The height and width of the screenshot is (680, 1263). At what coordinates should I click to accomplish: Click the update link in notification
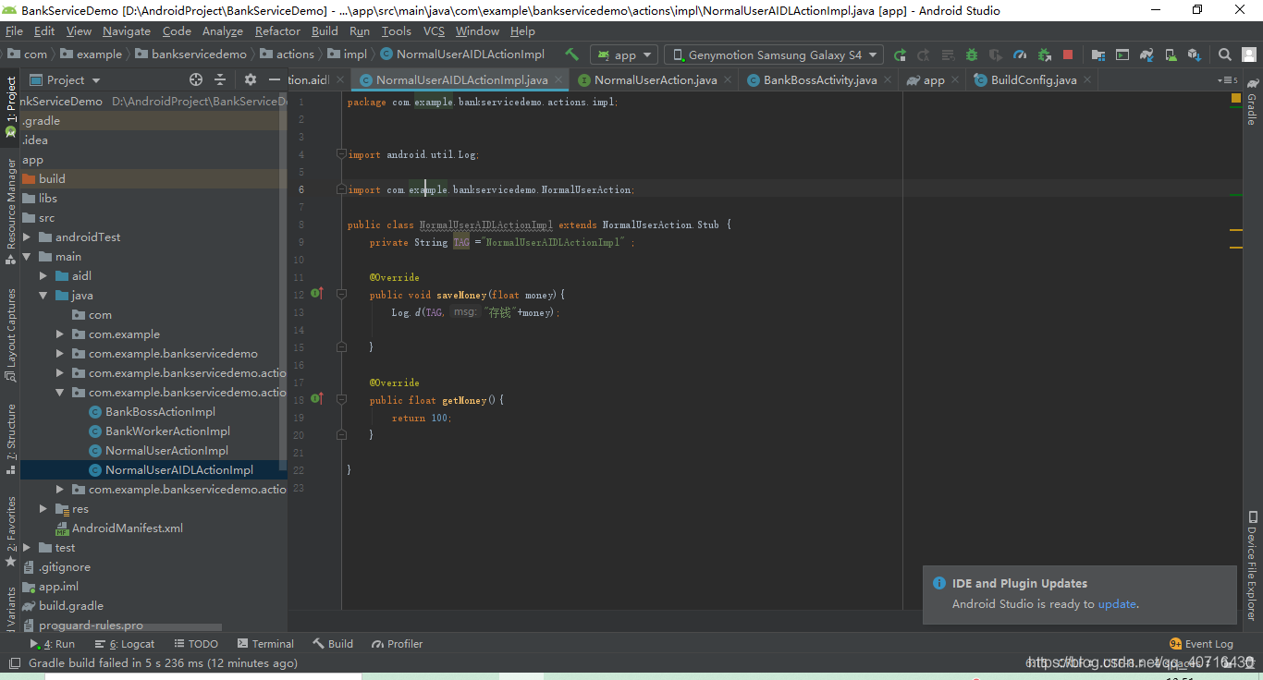1117,604
